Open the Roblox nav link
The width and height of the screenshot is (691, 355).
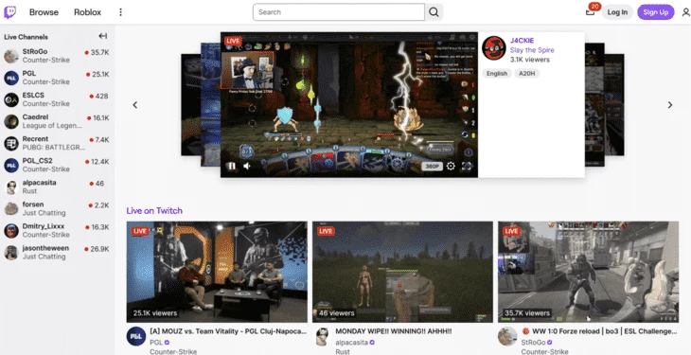(x=87, y=12)
